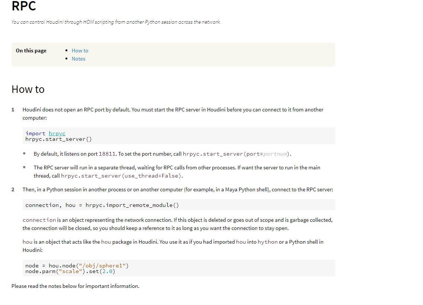Image resolution: width=423 pixels, height=305 pixels.
Task: Click the inline start_server(port=portnum) code
Action: [x=237, y=154]
